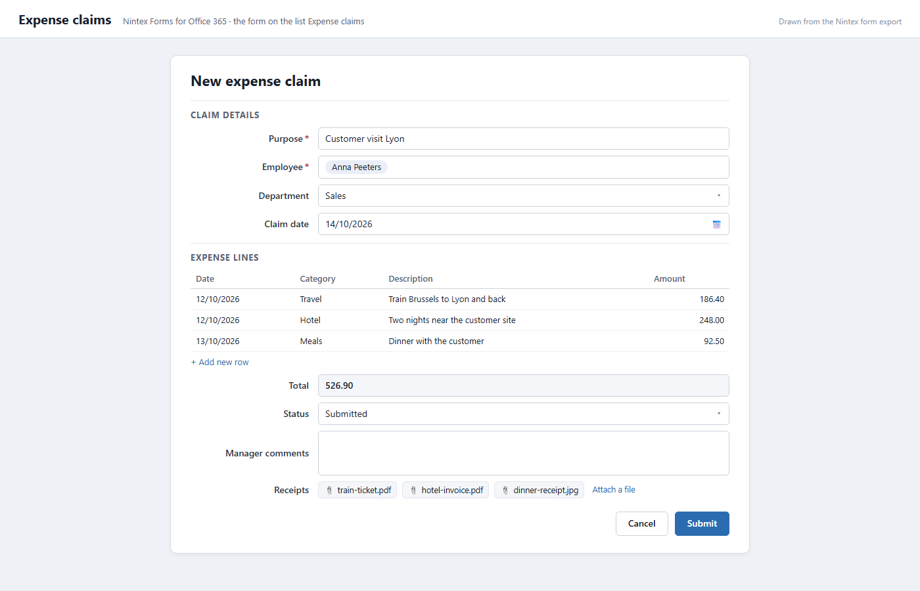Click the Meals category cell
Viewport: 920px width, 591px height.
pyautogui.click(x=311, y=341)
